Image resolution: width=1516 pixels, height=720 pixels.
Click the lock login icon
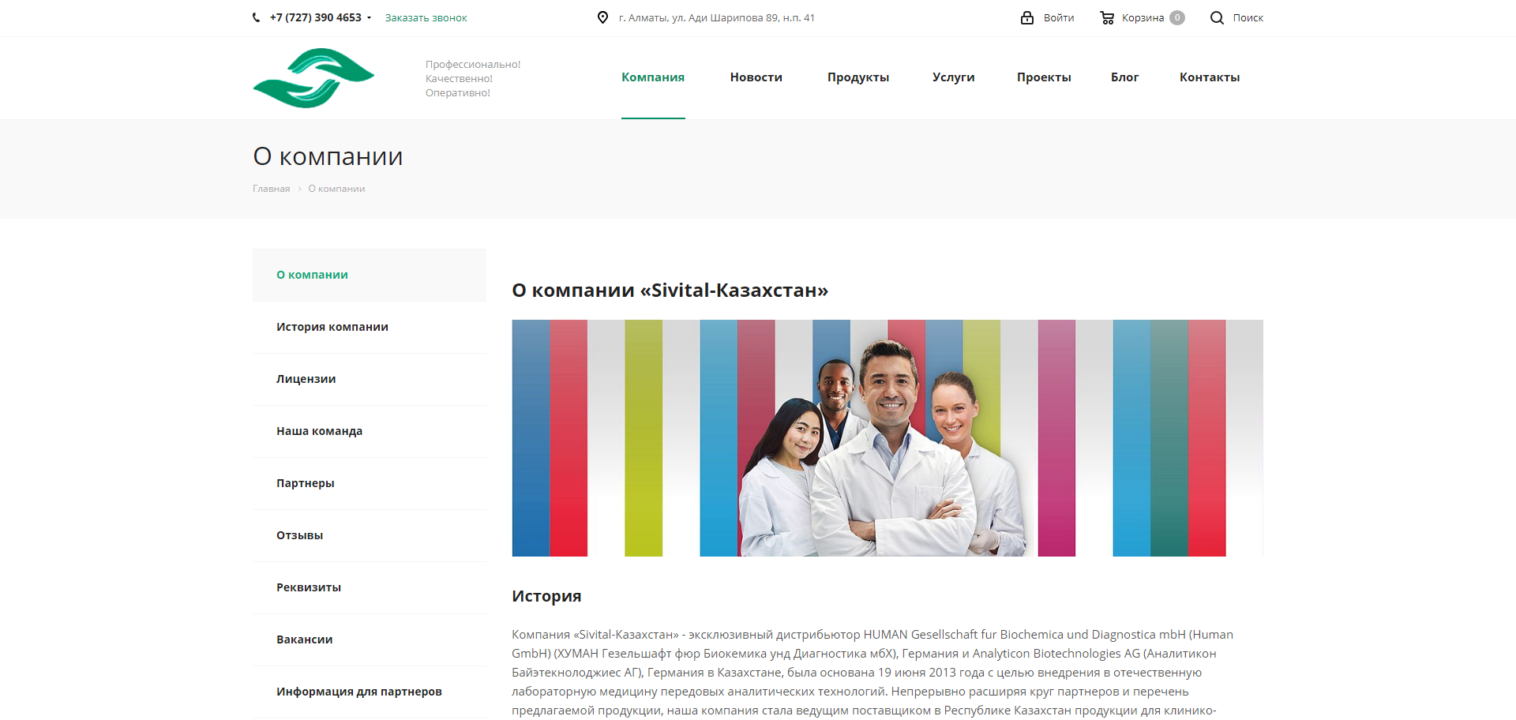(x=1027, y=17)
